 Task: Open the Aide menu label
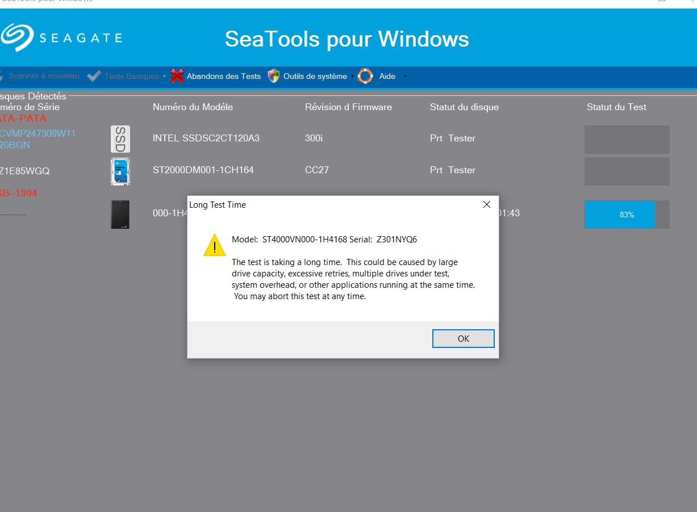click(387, 76)
